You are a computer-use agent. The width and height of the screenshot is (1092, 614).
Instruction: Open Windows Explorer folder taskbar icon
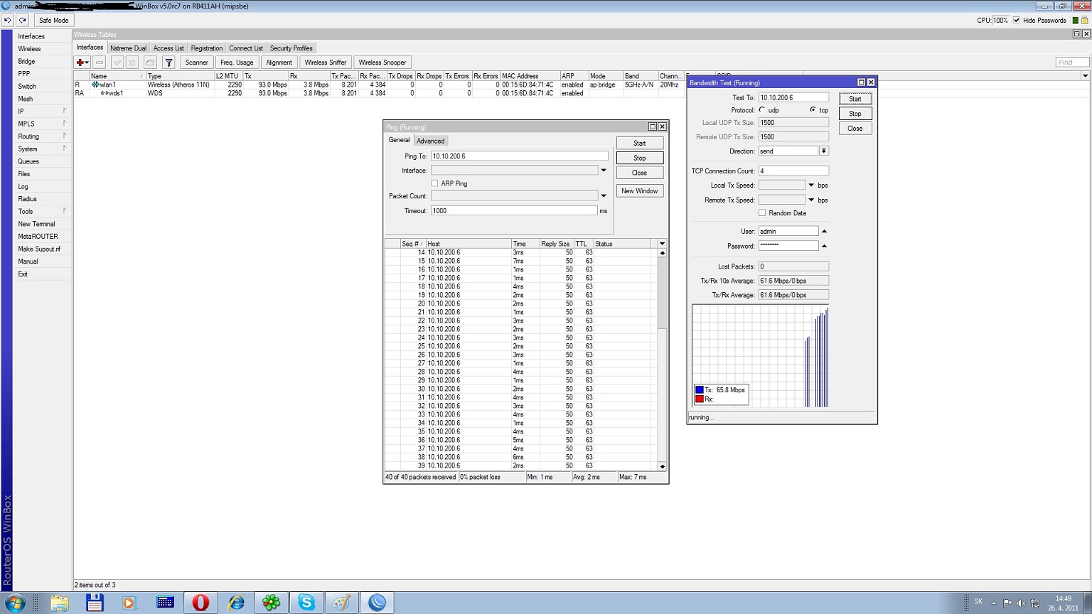[60, 603]
